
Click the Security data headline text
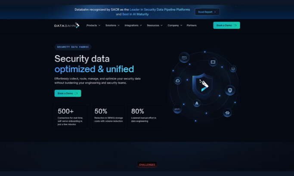coord(82,59)
